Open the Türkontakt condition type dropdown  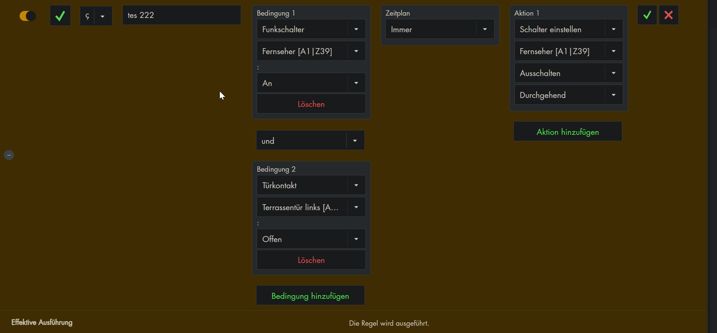pos(311,185)
